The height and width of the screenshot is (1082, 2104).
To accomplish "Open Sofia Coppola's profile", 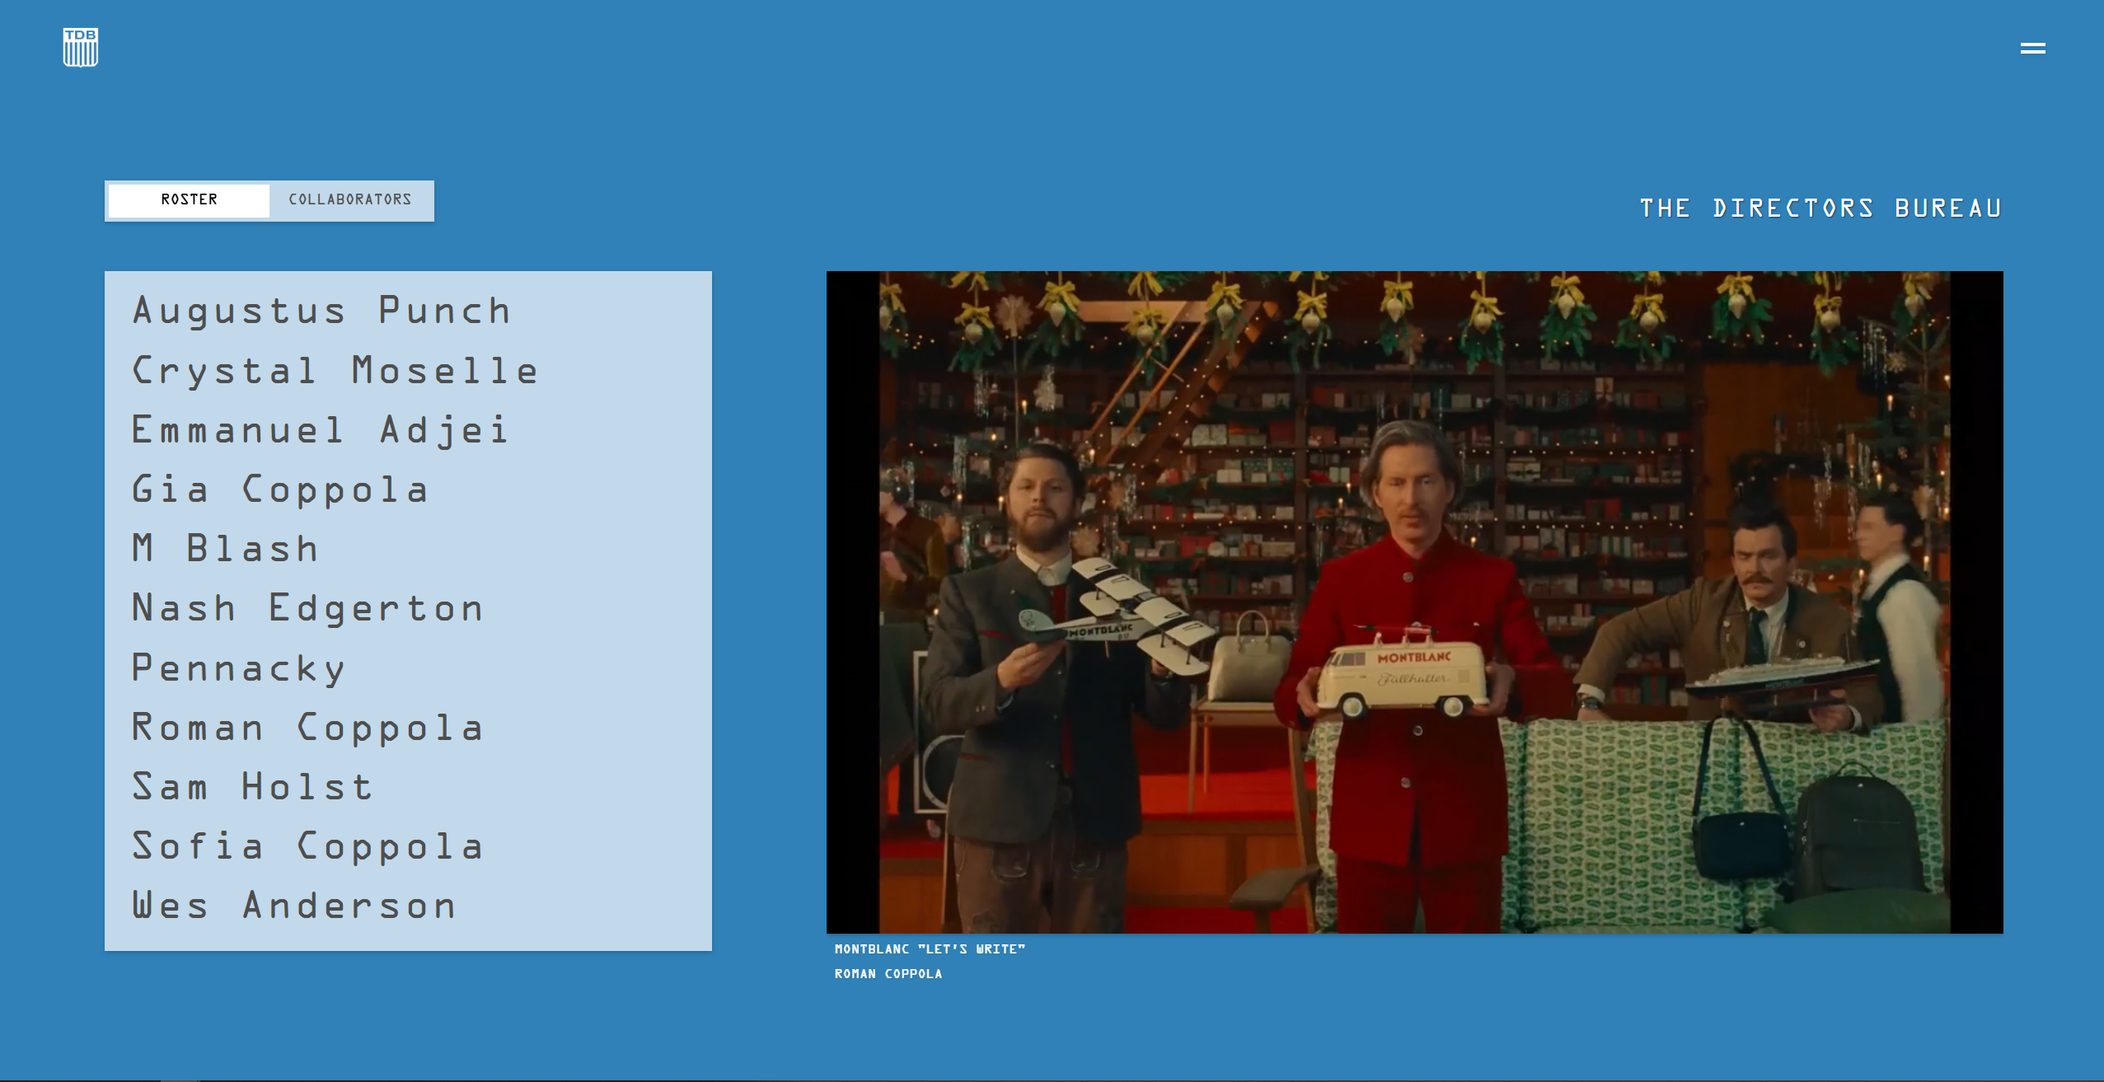I will pyautogui.click(x=308, y=846).
